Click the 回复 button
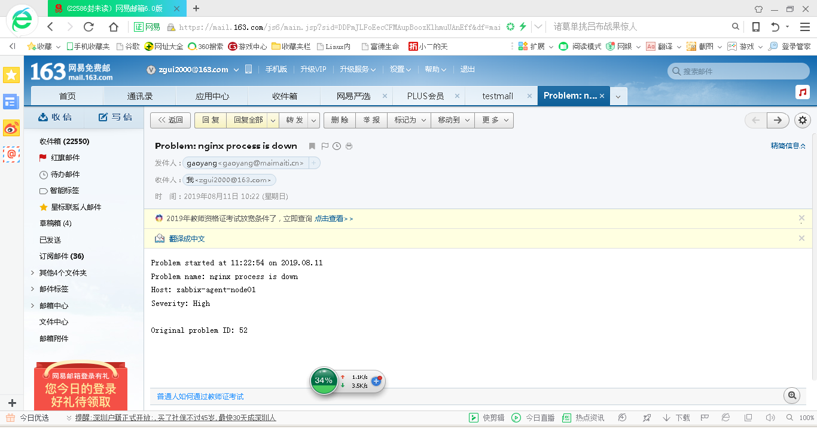Screen dimensions: 817x435 (211, 120)
